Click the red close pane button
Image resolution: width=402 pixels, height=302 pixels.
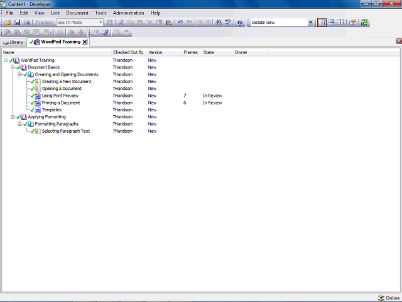click(x=399, y=41)
